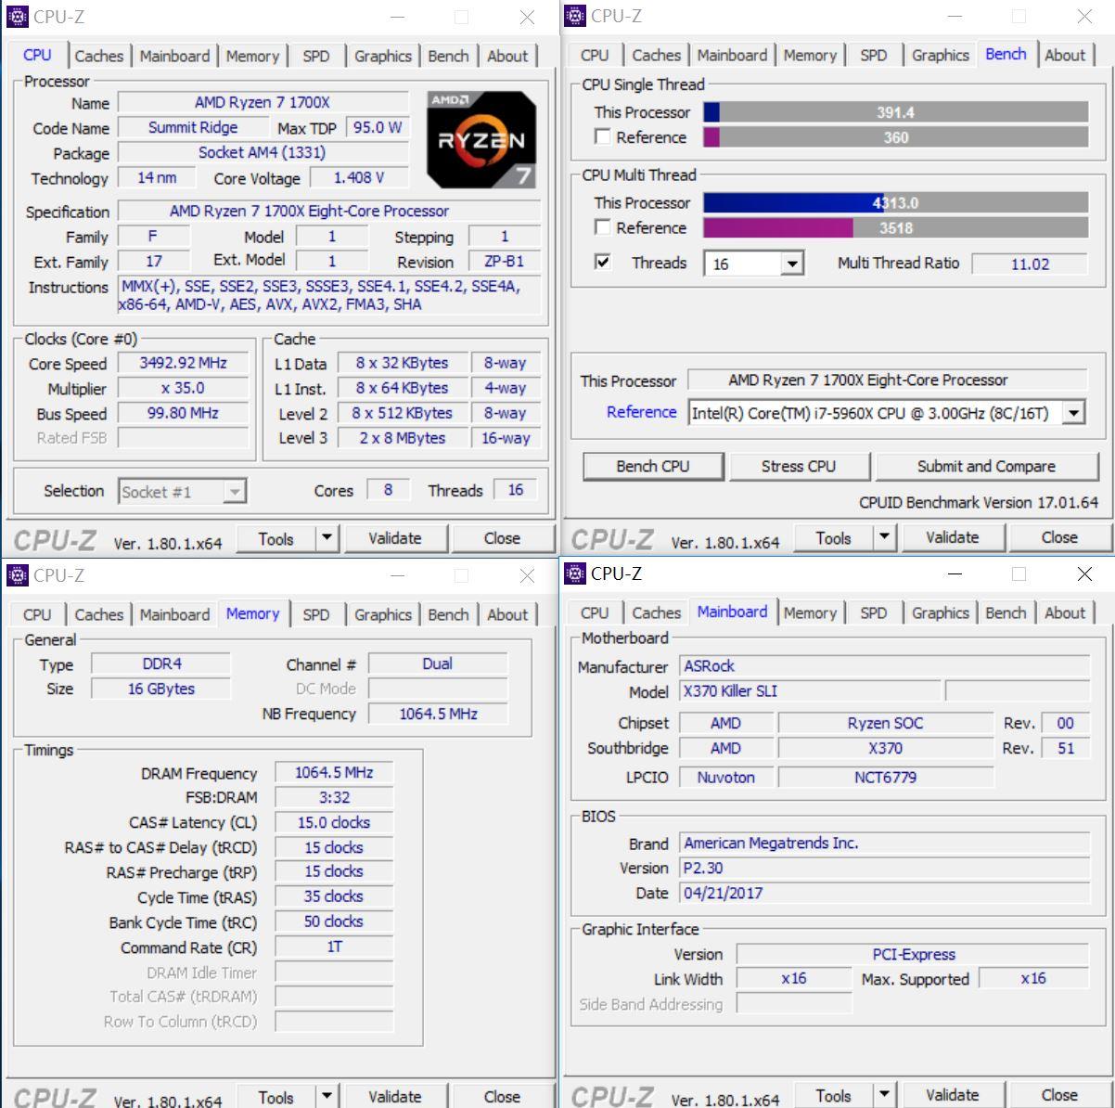
Task: Go to Graphics tab in CPU window
Action: point(382,56)
